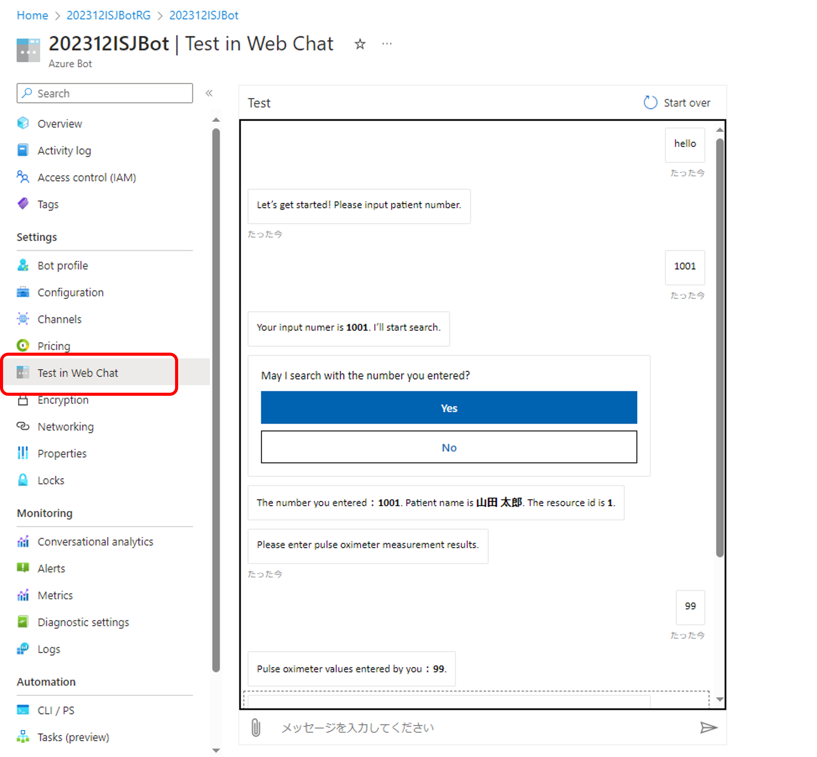Select Configuration in Settings menu
This screenshot has width=817, height=757.
point(70,292)
